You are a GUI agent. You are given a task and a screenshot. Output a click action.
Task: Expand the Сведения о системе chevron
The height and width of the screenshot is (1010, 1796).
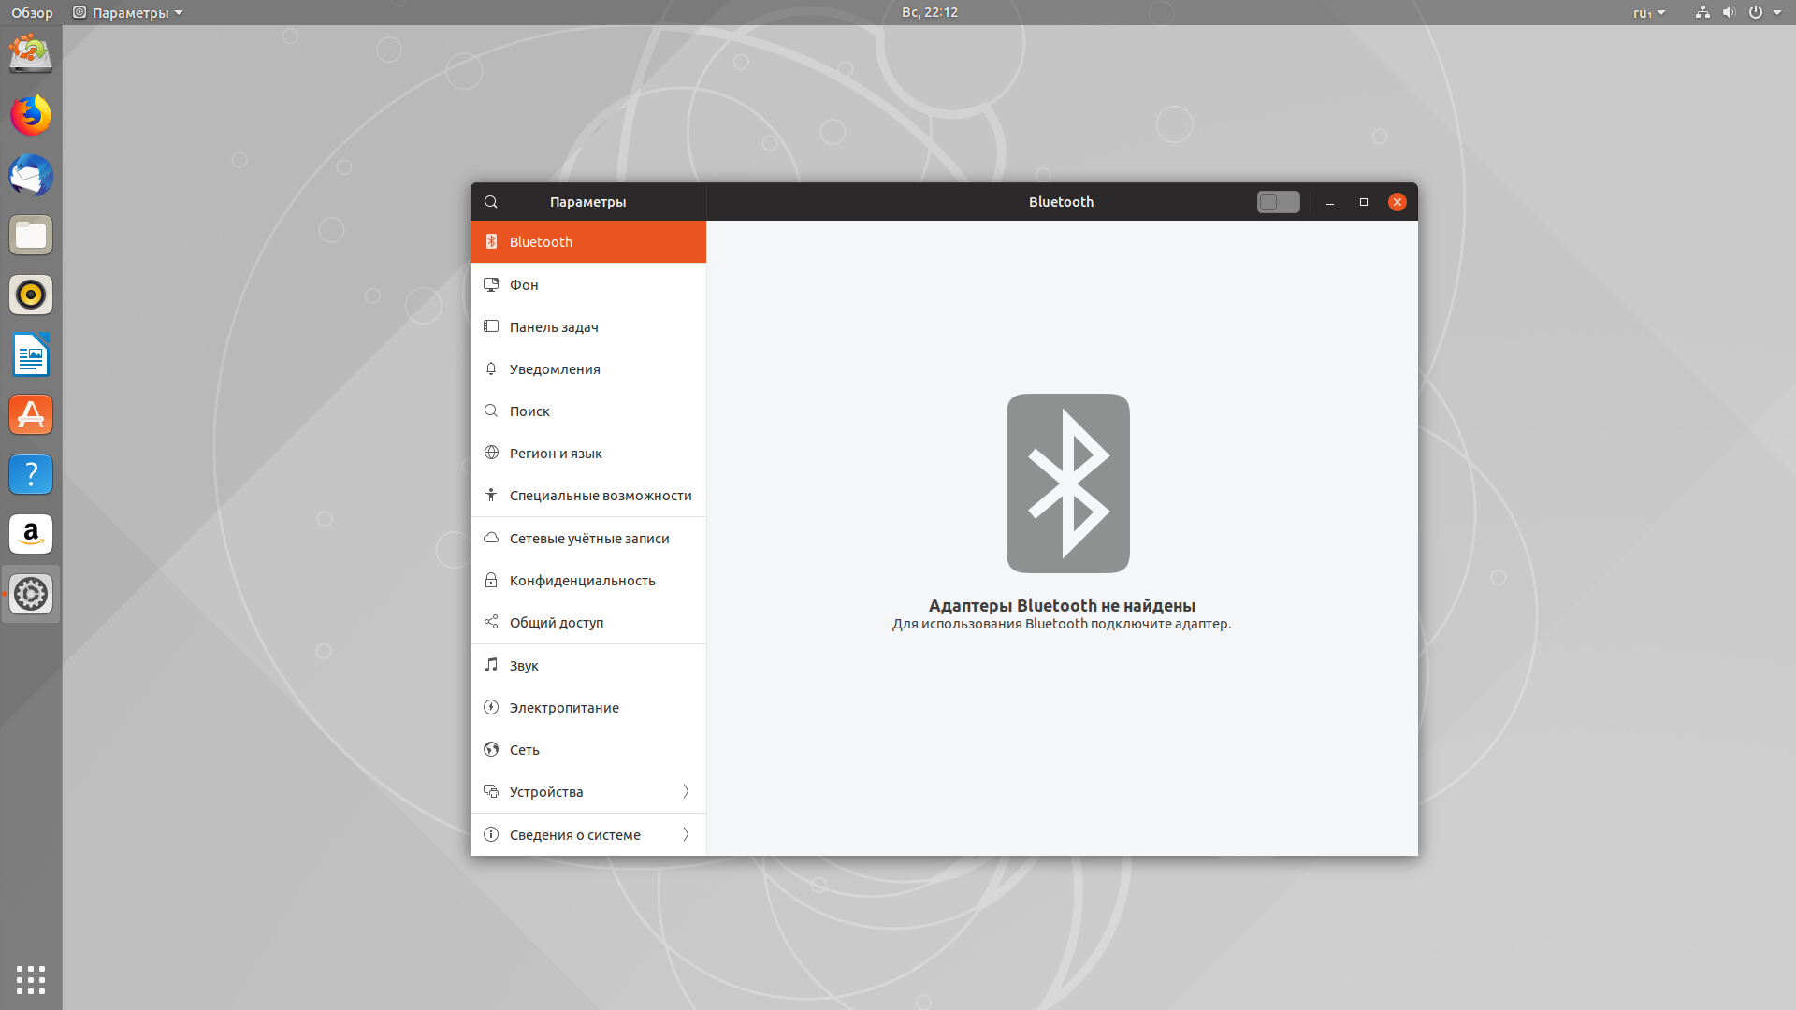click(x=686, y=835)
